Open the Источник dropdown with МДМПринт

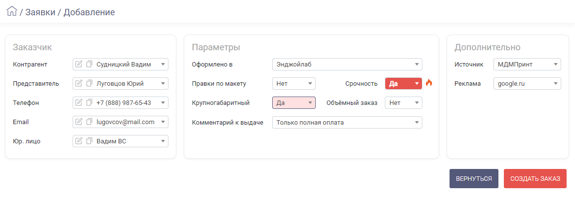pyautogui.click(x=527, y=65)
